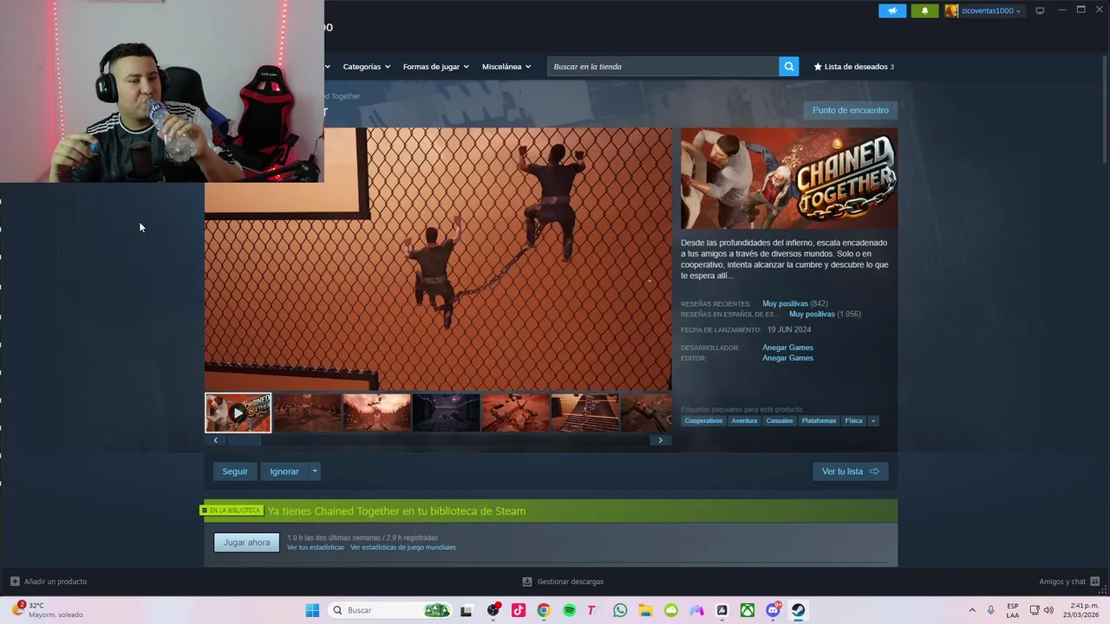Screen dimensions: 1110x624
Task: Click Steam icon in taskbar
Action: click(798, 610)
